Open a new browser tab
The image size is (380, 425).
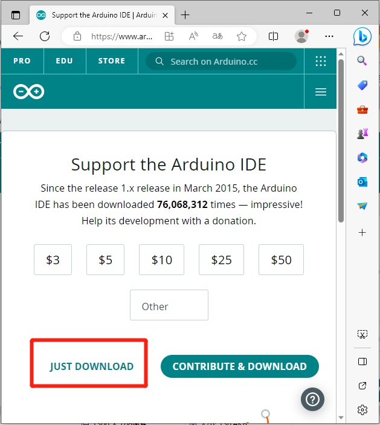click(185, 15)
